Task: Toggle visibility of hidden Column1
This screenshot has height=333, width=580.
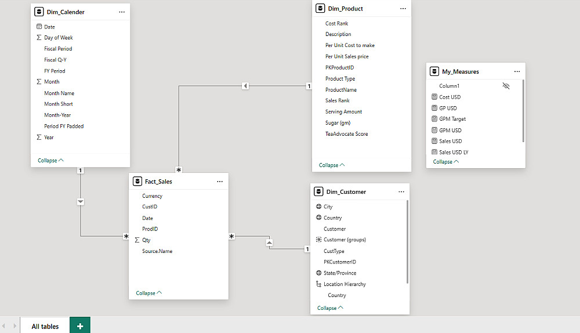Action: pyautogui.click(x=506, y=86)
